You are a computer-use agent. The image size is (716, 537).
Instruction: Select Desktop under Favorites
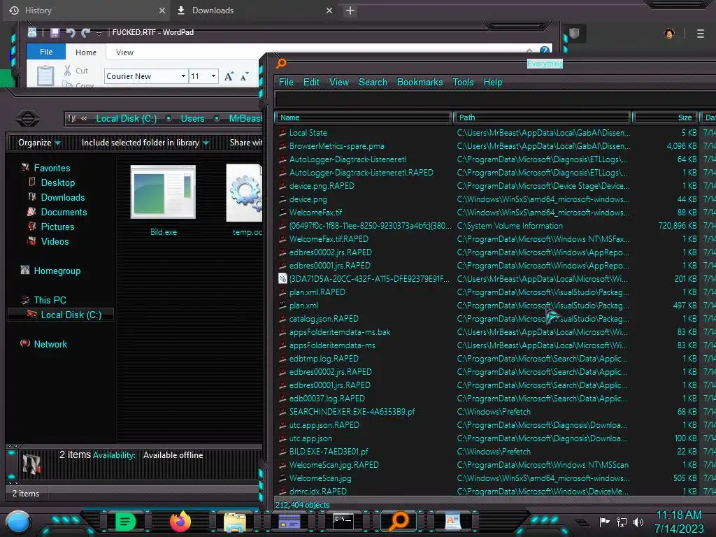click(x=57, y=182)
